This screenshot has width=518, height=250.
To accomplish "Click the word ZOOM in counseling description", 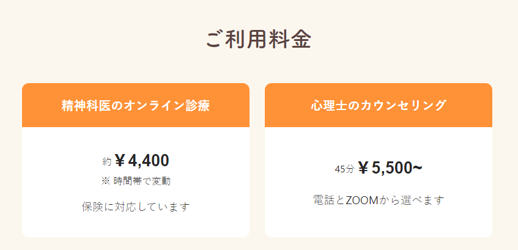I will tap(361, 200).
